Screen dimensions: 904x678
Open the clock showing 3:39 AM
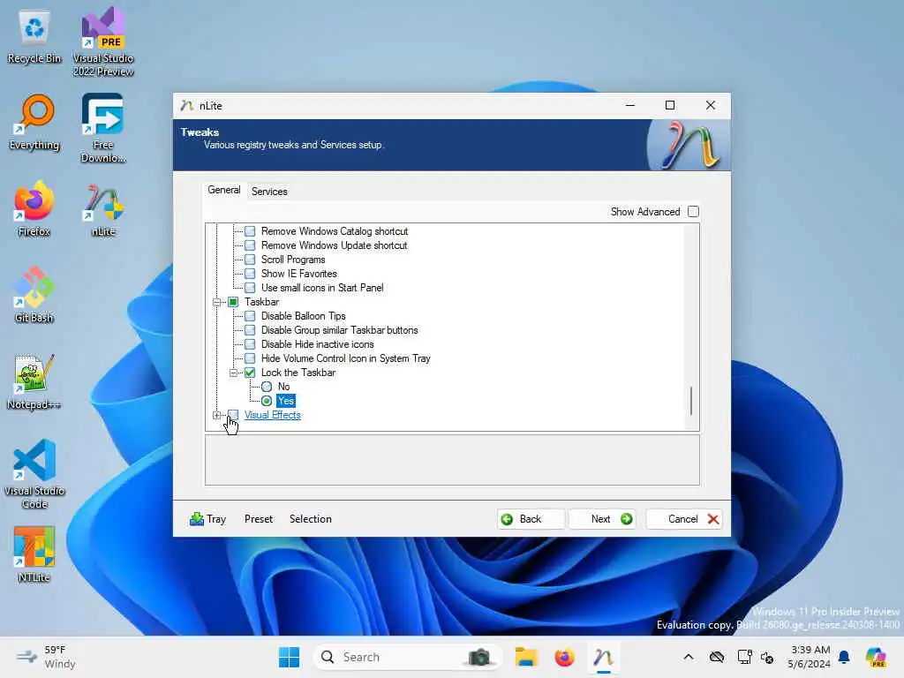point(809,657)
